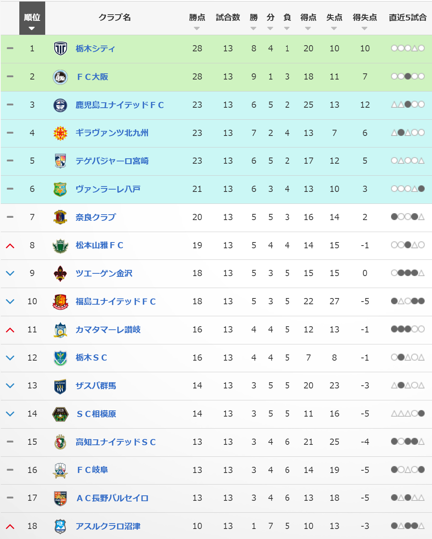The height and width of the screenshot is (539, 432).
Task: Click the ギラヴァンツ北九州 crest icon
Action: tap(60, 133)
